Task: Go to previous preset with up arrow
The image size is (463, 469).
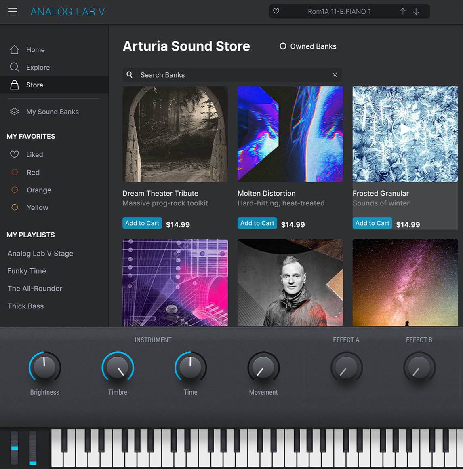Action: 403,11
